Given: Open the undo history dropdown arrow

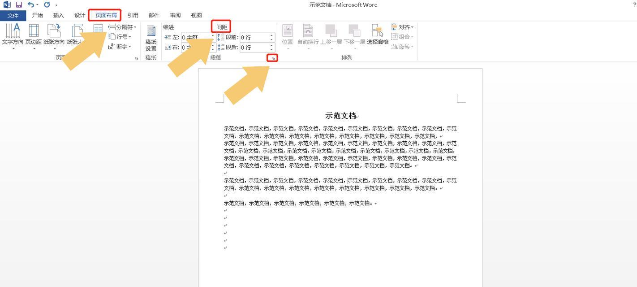Looking at the screenshot, I should [x=37, y=5].
